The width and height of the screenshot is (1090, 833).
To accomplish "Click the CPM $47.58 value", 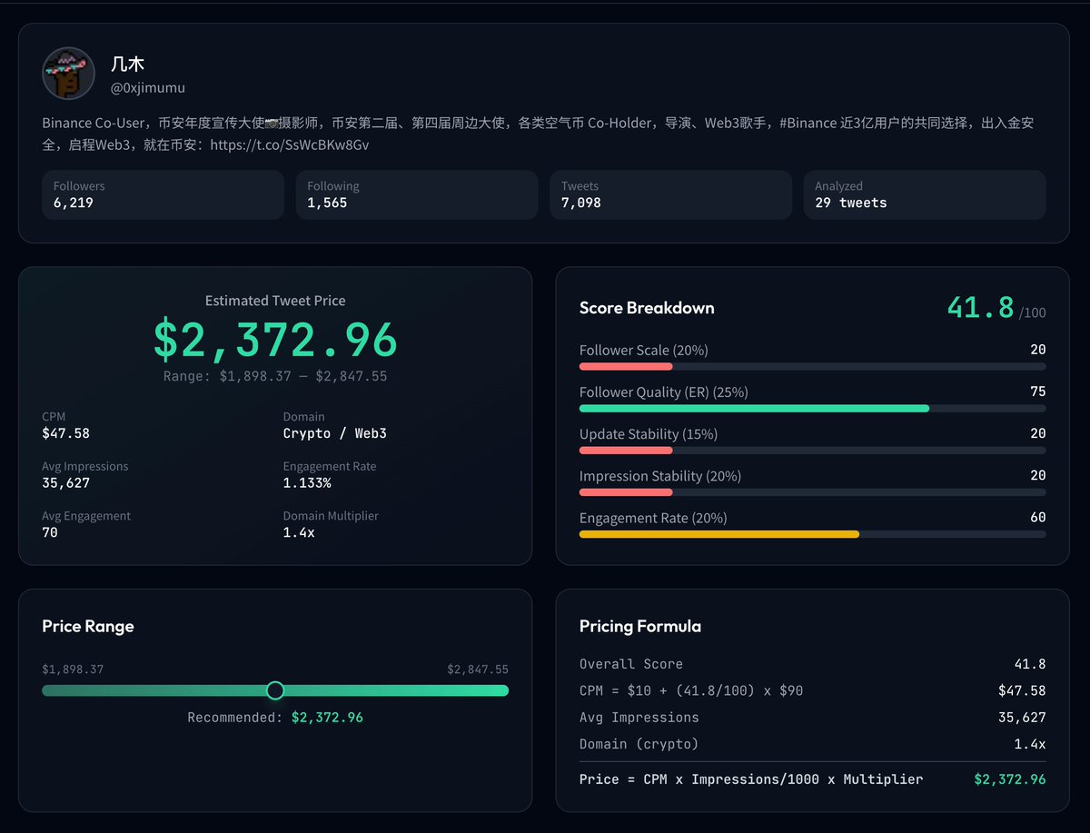I will coord(65,433).
